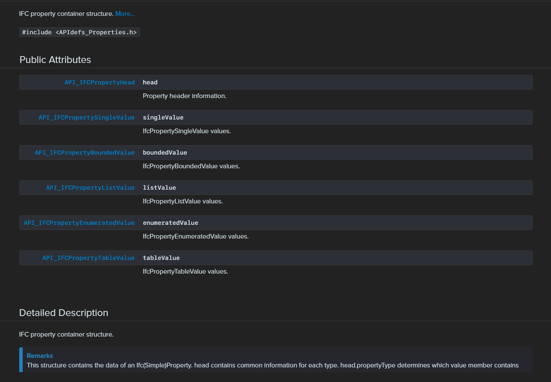This screenshot has width=551, height=382.
Task: Go to the API_IFCPropertyBoundedValue definition
Action: coord(85,153)
